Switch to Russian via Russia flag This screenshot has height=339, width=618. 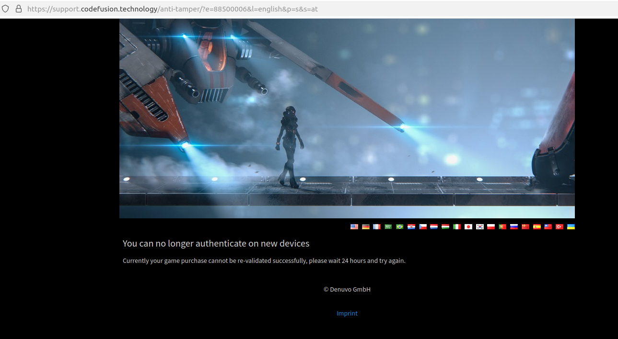click(514, 227)
